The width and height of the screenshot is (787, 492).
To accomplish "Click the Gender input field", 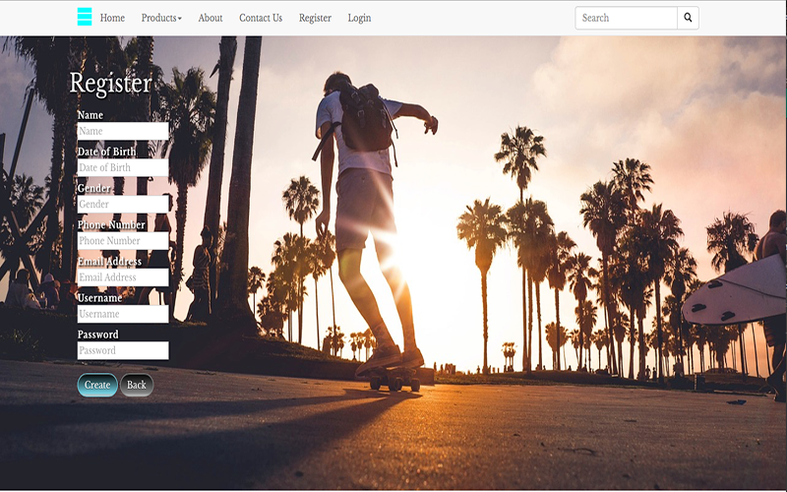I will (x=123, y=205).
